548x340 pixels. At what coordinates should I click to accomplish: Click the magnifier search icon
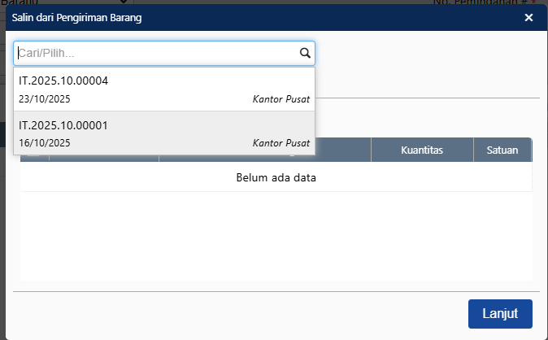click(x=305, y=54)
